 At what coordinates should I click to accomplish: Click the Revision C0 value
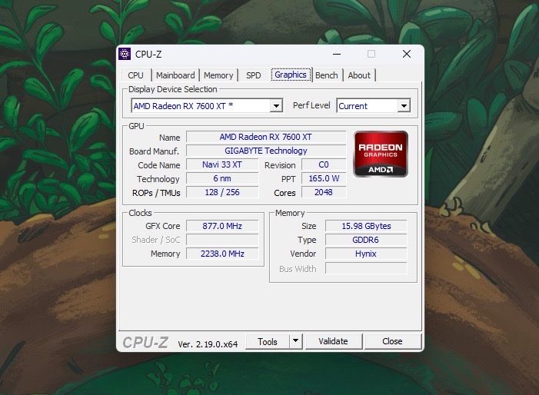pos(324,164)
